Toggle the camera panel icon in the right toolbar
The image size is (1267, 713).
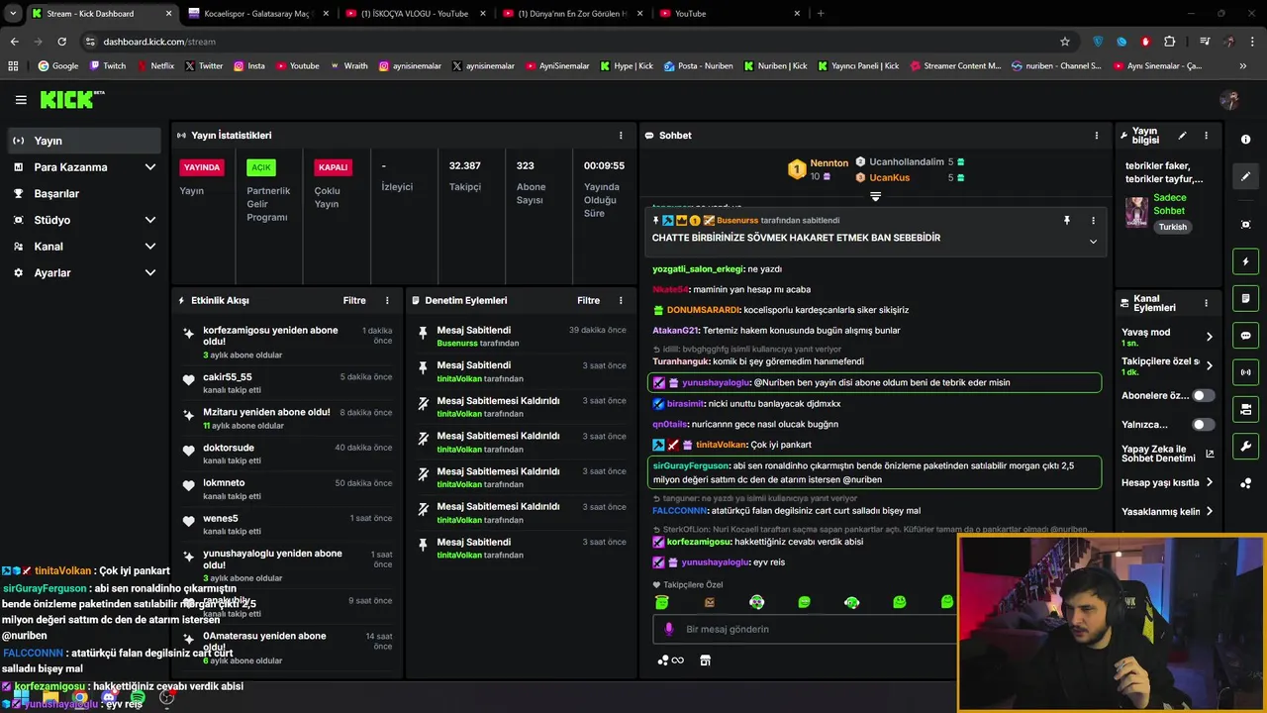(x=1245, y=409)
